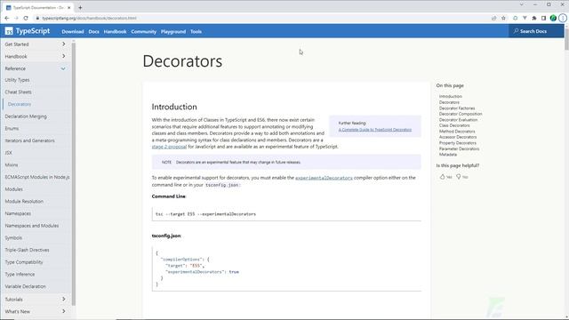Image resolution: width=569 pixels, height=320 pixels.
Task: Jump to Introduction in On this page
Action: (451, 97)
